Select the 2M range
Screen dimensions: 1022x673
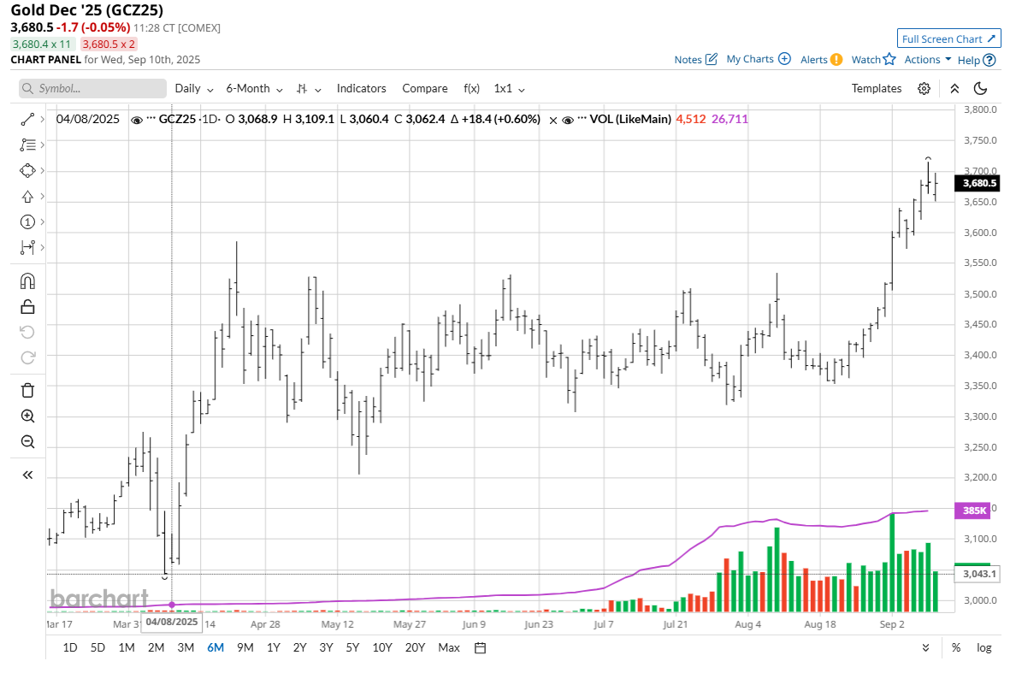[156, 647]
